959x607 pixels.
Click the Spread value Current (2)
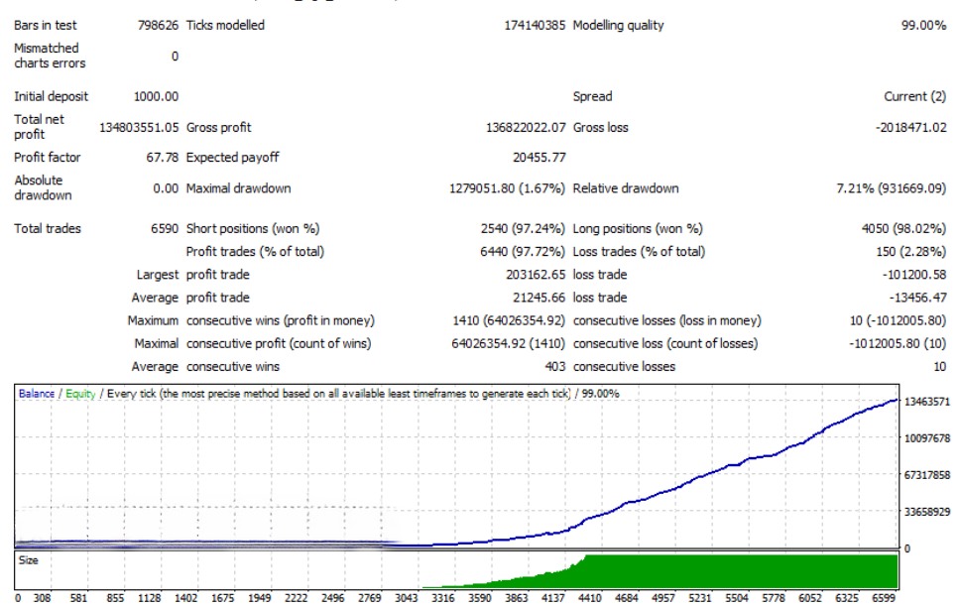coord(915,96)
